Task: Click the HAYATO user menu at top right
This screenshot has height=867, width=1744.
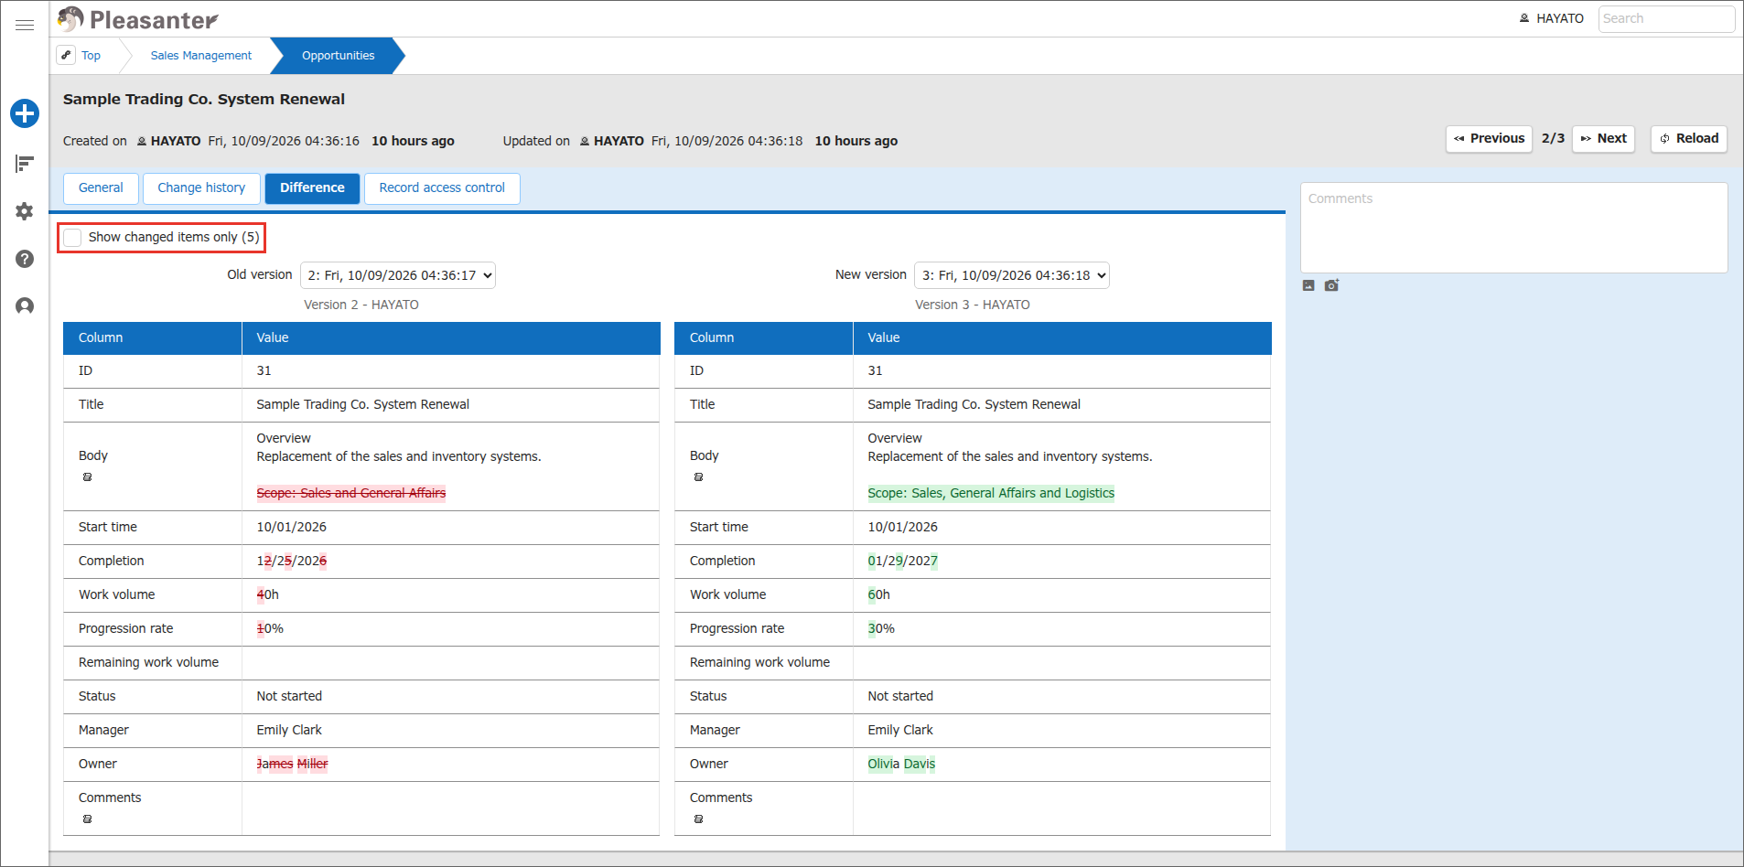Action: (1551, 18)
